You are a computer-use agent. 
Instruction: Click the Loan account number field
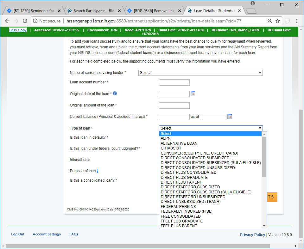(x=174, y=82)
